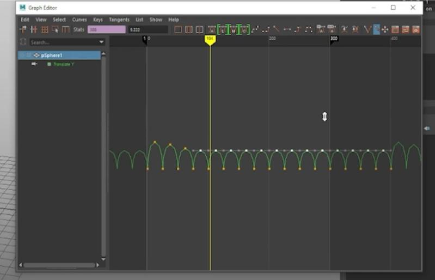Click the green-bracketed M tangent icon
The height and width of the screenshot is (280, 435).
tap(234, 29)
